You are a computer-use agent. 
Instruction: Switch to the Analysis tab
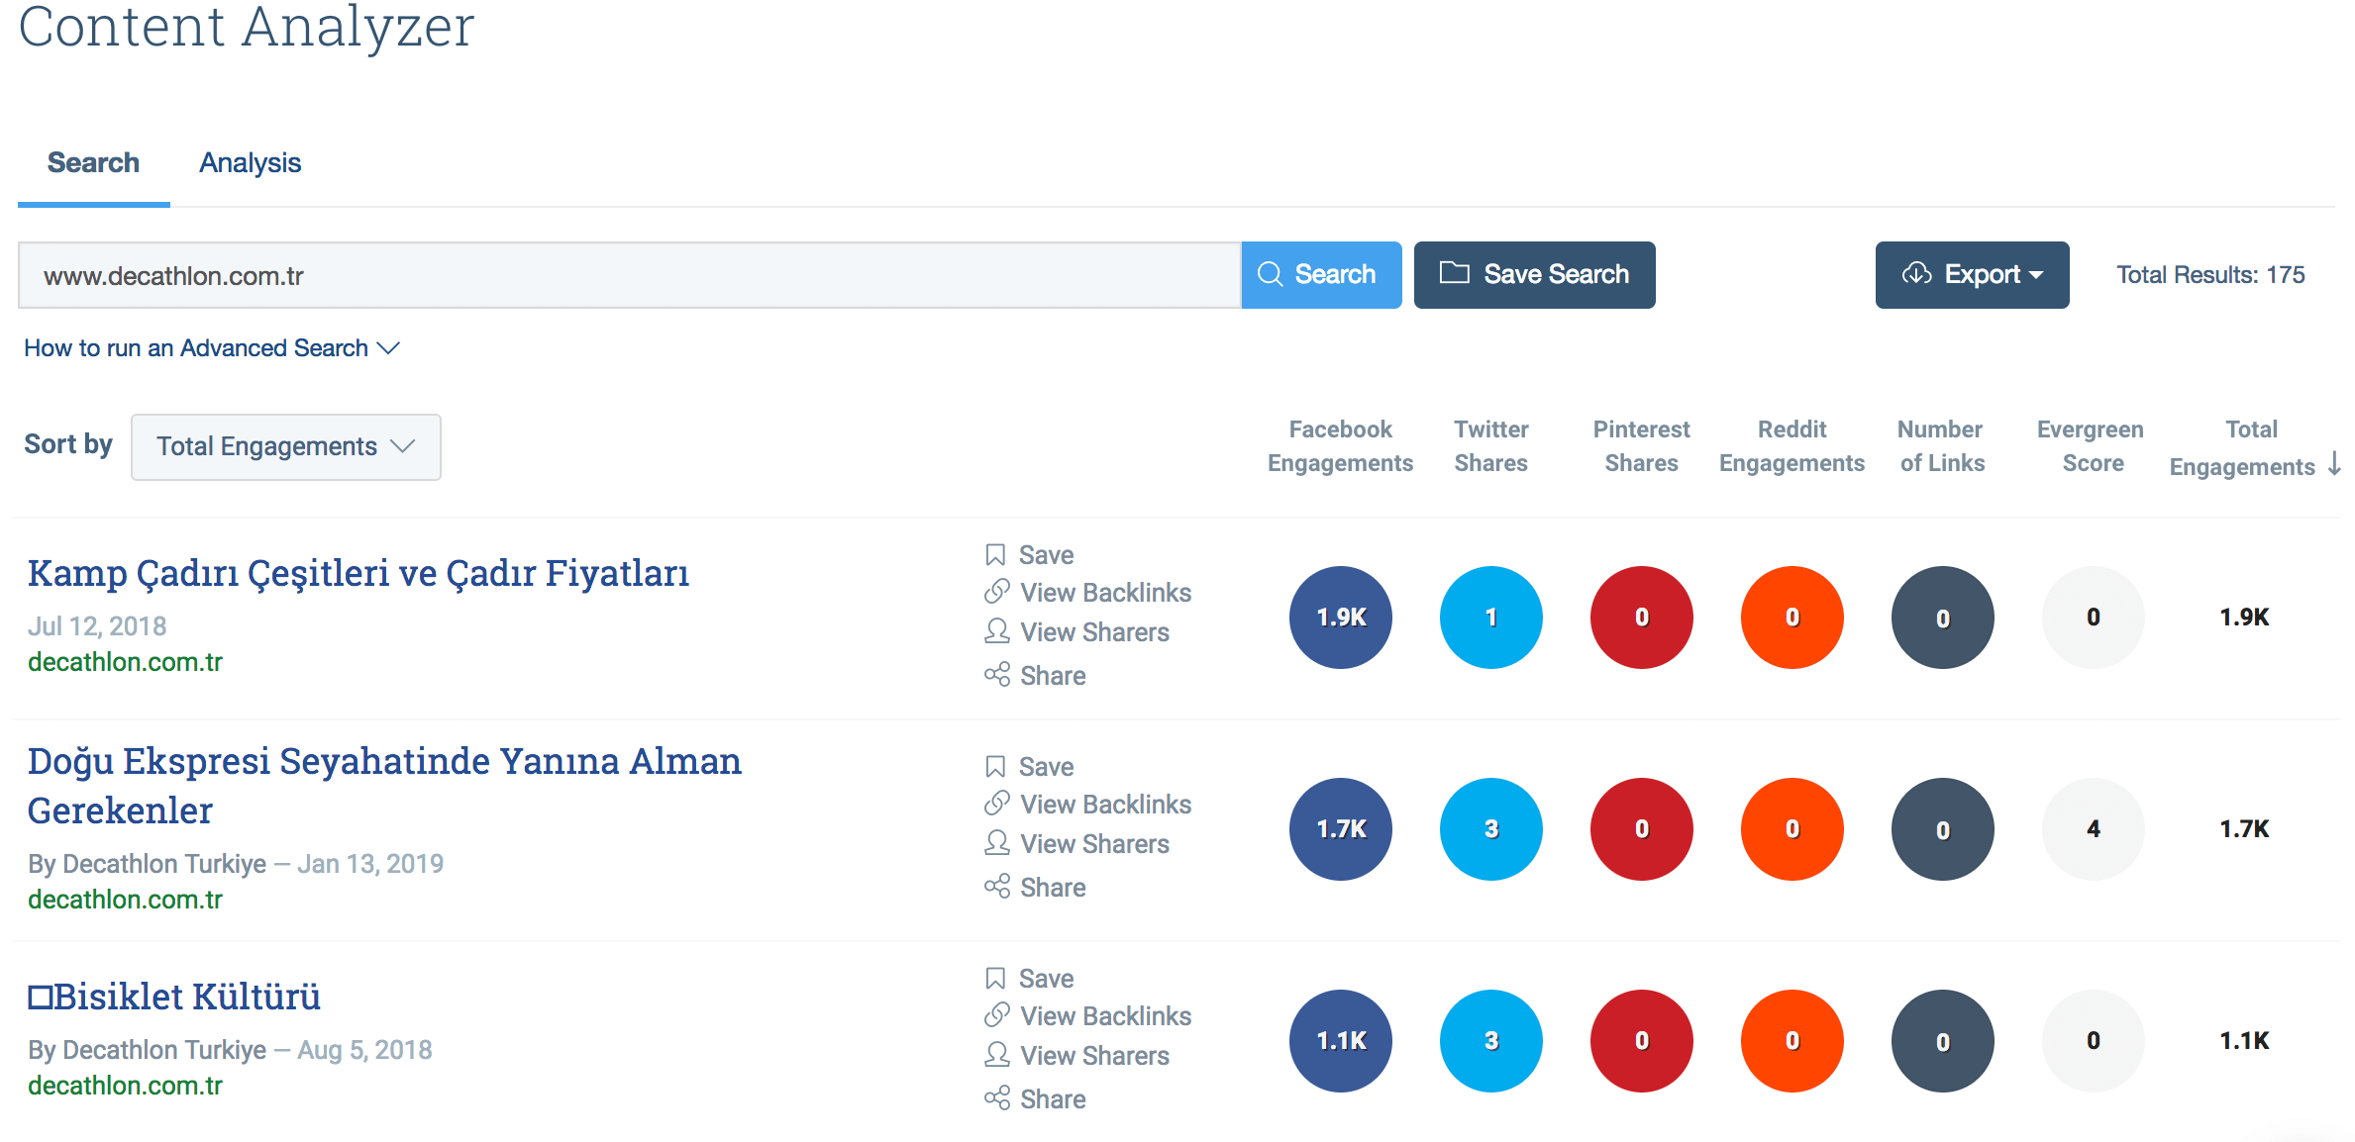(x=251, y=163)
